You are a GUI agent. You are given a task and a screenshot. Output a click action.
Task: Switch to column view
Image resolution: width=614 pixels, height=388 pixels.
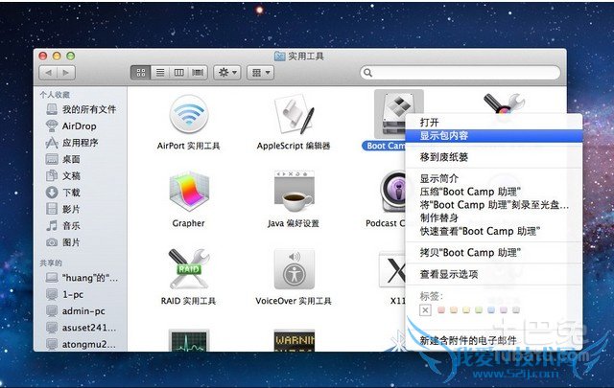(179, 73)
